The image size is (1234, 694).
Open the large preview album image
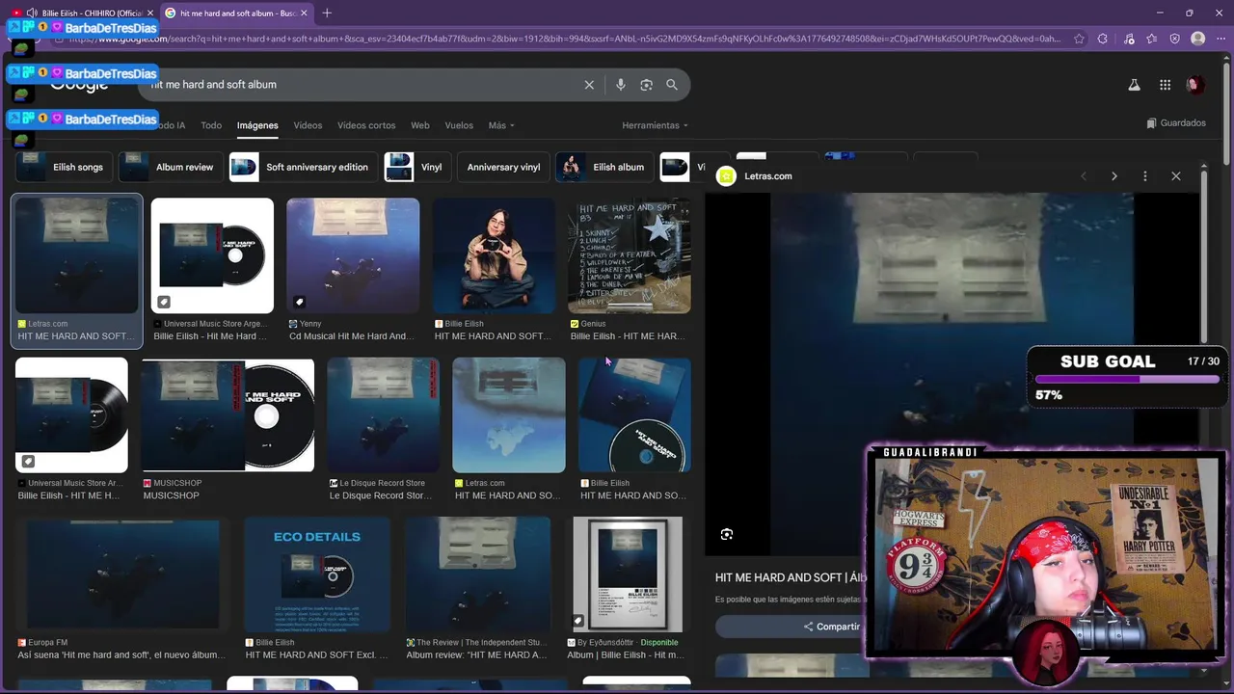click(952, 374)
